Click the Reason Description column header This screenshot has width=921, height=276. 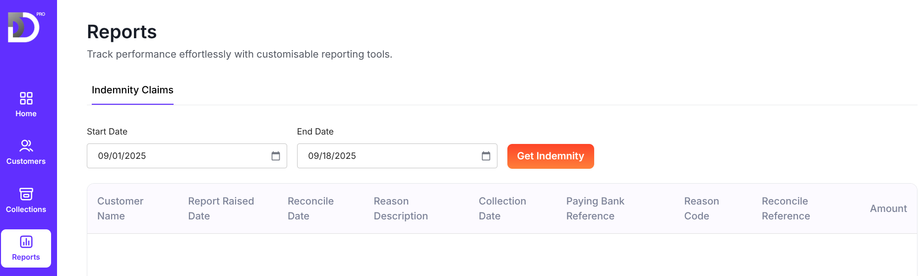pos(401,208)
